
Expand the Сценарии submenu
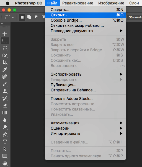pyautogui.click(x=85, y=128)
